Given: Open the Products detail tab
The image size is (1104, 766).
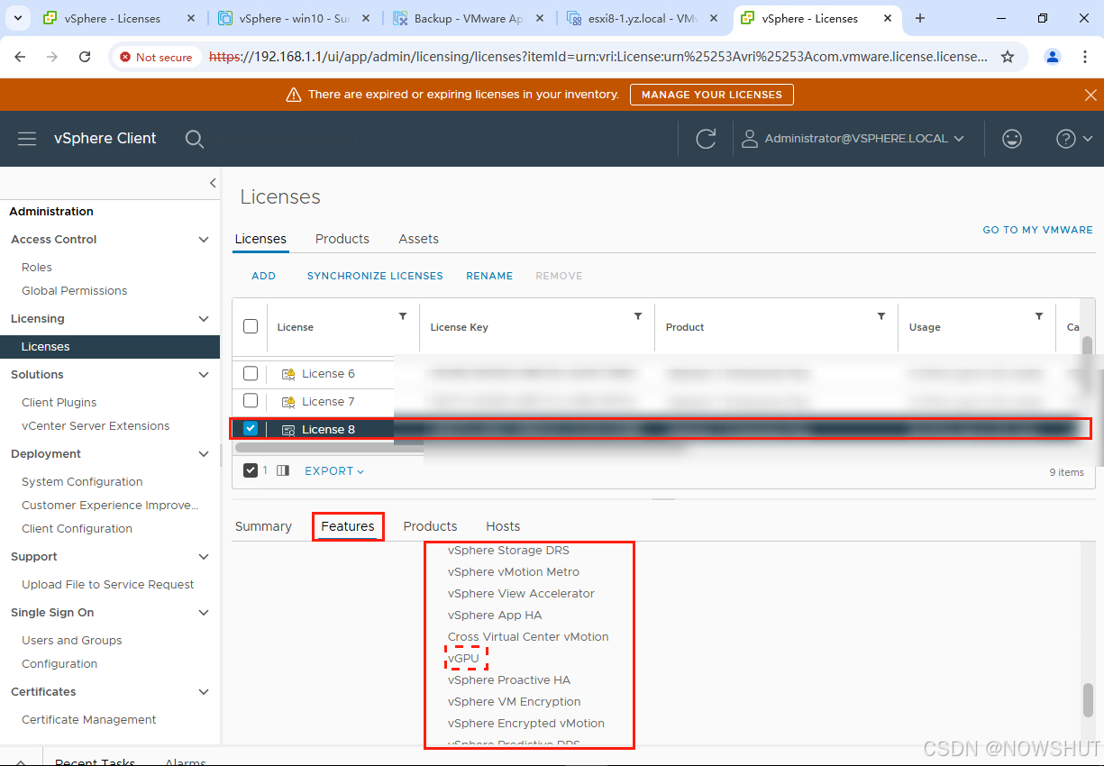Looking at the screenshot, I should 430,526.
